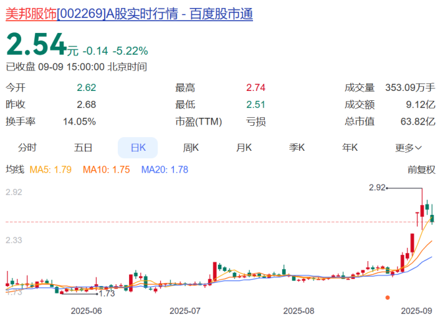
Task: Select the 五日 chart tab
Action: [83, 148]
